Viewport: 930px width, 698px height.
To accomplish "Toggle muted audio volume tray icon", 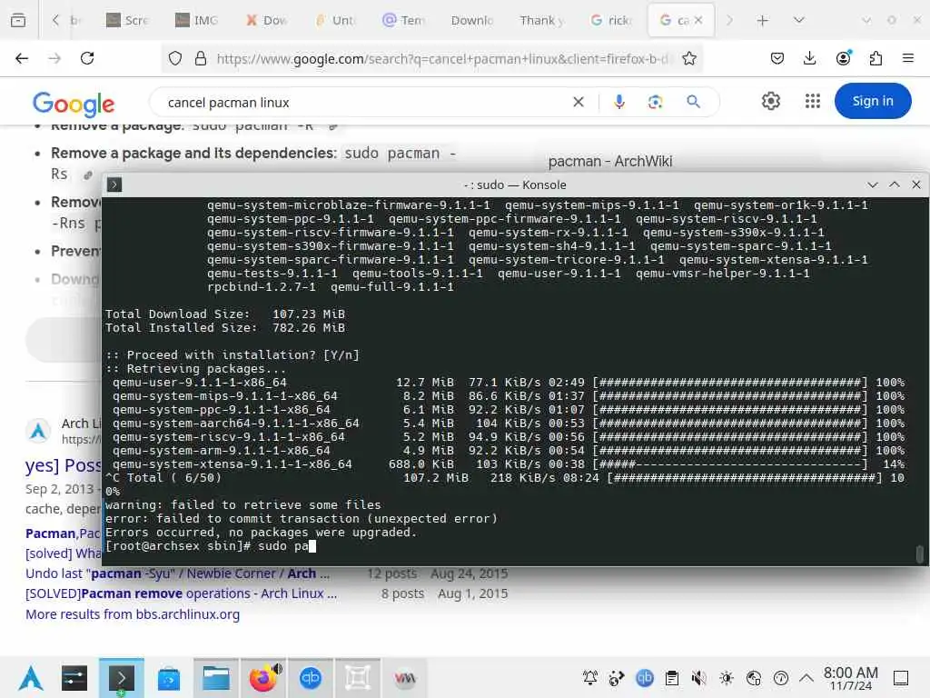I will pyautogui.click(x=698, y=678).
